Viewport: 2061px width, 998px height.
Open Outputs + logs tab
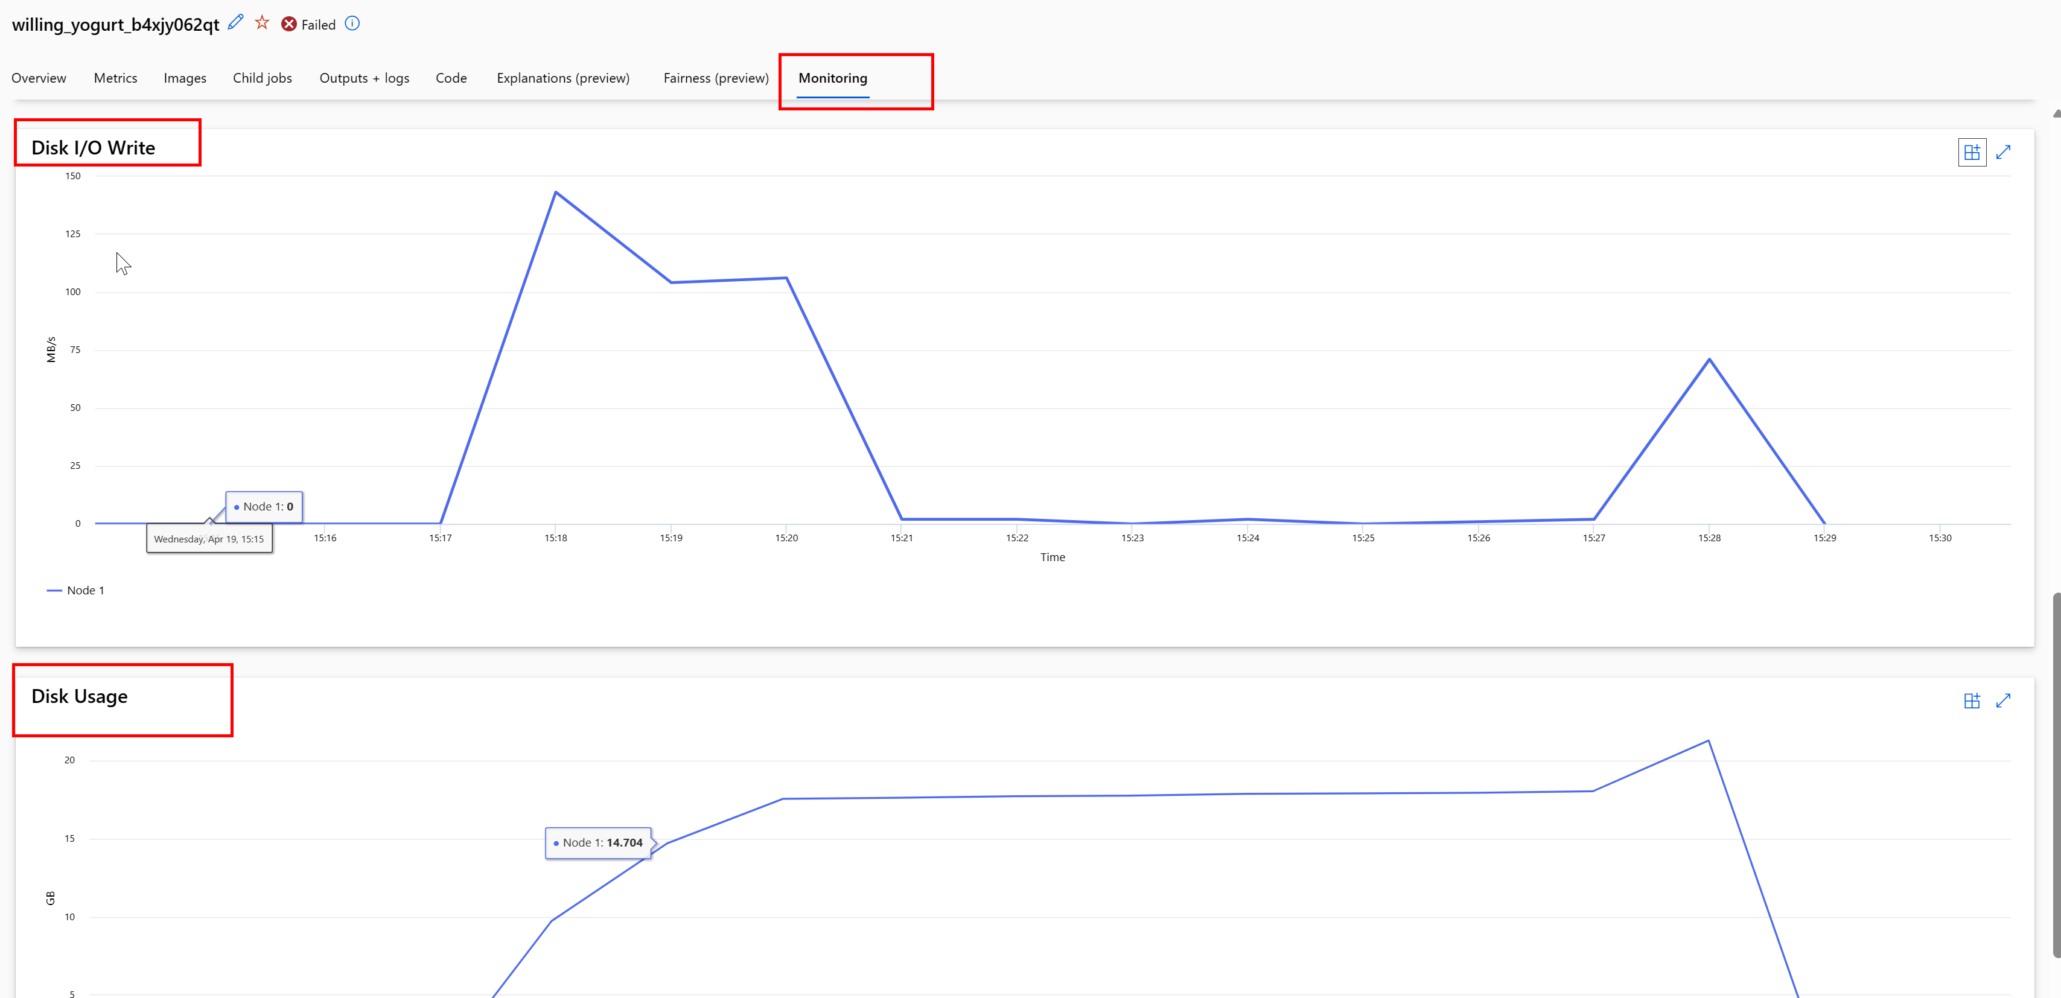click(364, 78)
